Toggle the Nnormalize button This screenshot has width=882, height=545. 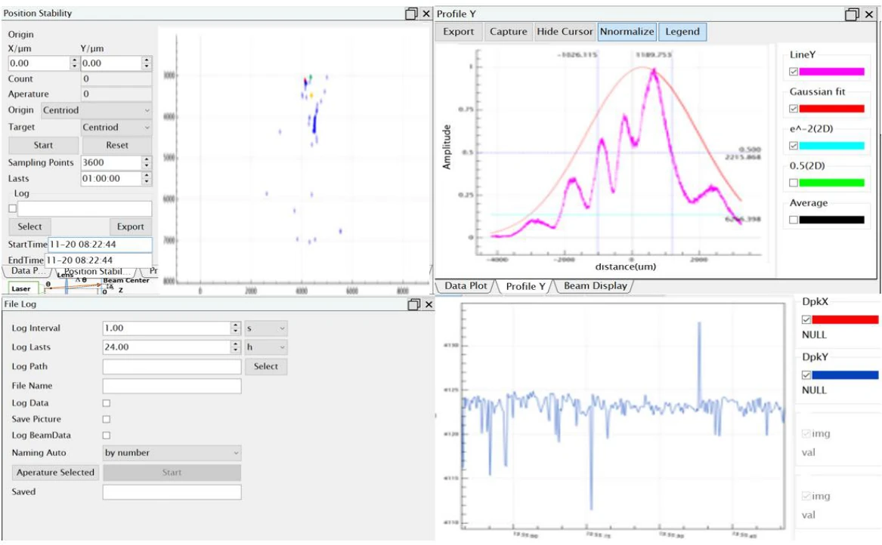pos(627,32)
